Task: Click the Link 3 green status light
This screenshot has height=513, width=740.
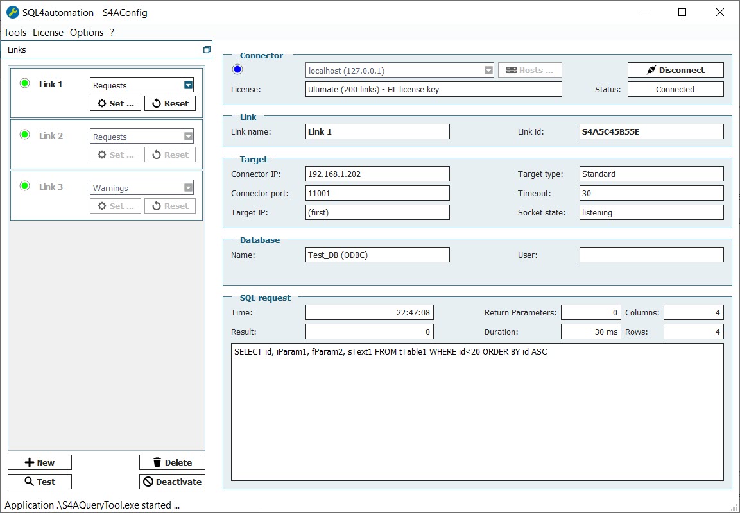Action: (25, 186)
